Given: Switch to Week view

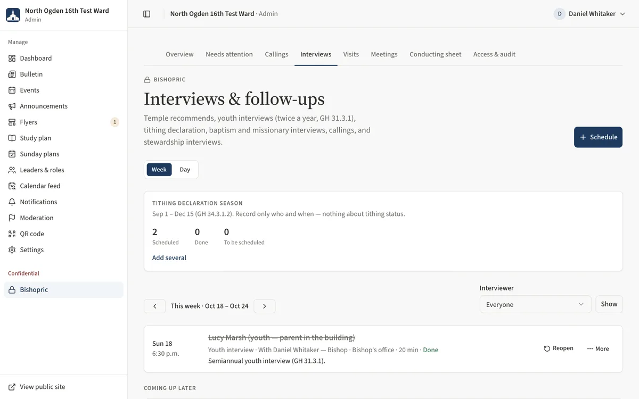Looking at the screenshot, I should click(x=159, y=170).
